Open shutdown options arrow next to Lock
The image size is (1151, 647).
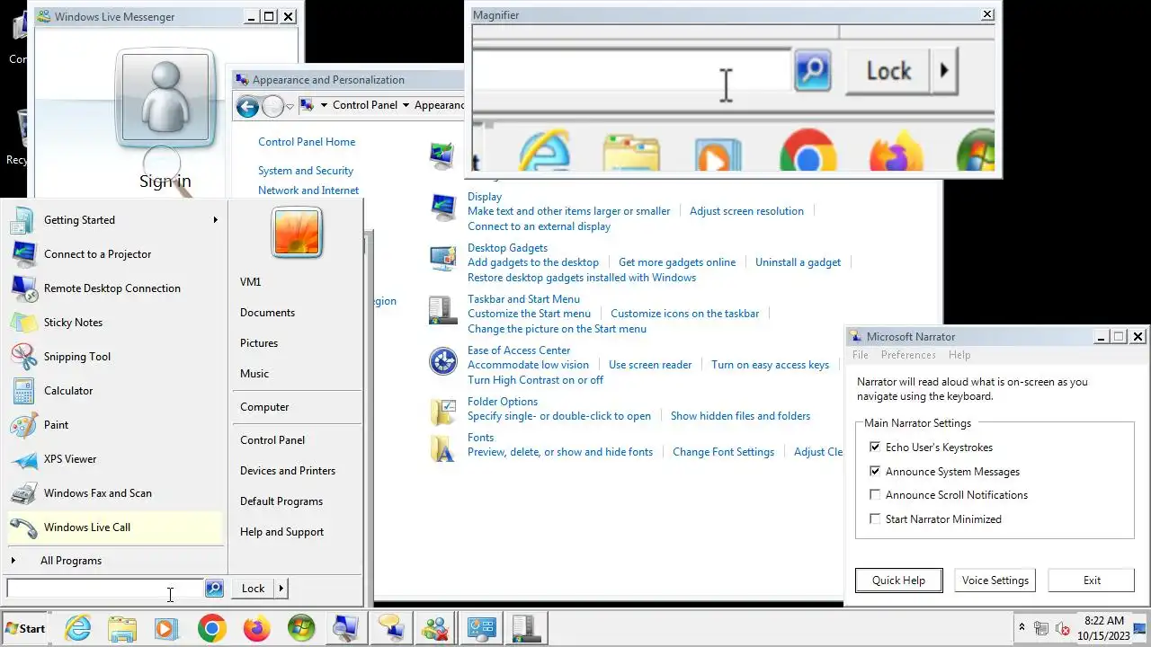[x=281, y=589]
